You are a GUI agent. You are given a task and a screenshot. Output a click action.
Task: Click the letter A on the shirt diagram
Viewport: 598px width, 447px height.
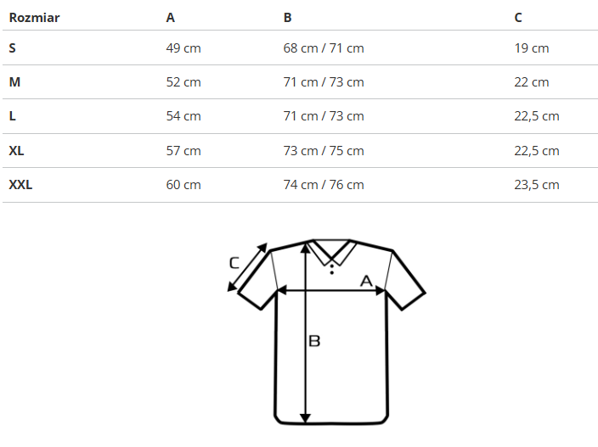[367, 280]
